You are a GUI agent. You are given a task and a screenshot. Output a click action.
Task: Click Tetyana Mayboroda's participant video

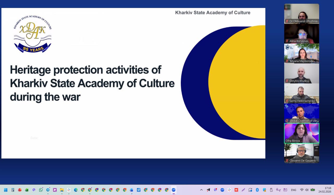click(301, 53)
